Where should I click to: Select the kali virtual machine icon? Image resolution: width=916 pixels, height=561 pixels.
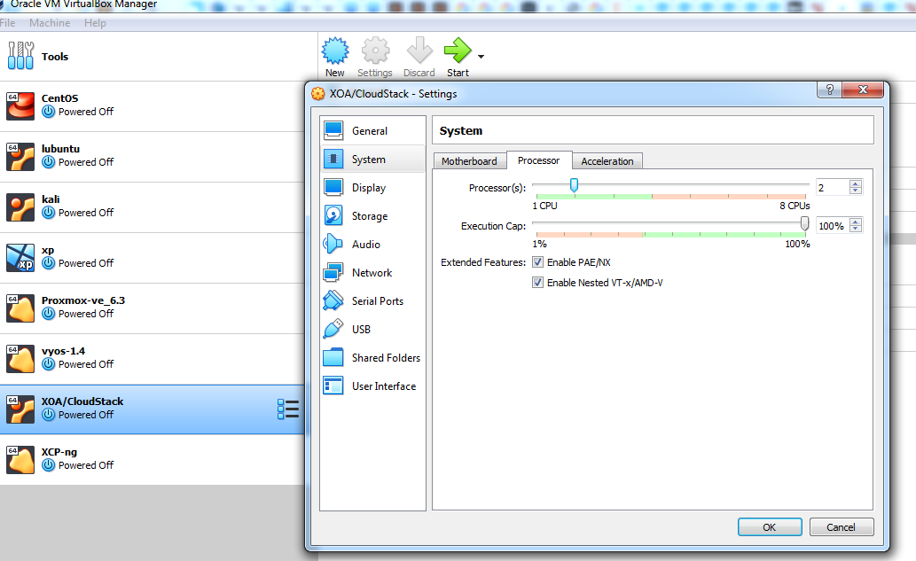pyautogui.click(x=20, y=207)
